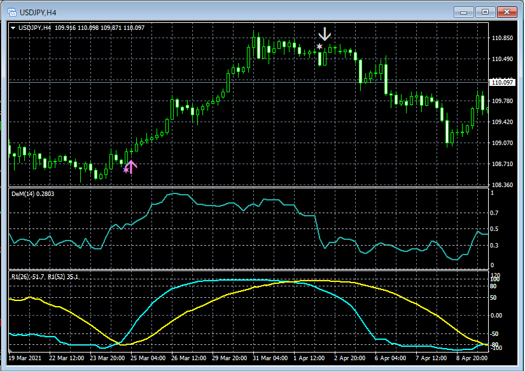This screenshot has height=371, width=525.
Task: Click the chart window icon in title bar
Action: coord(12,11)
